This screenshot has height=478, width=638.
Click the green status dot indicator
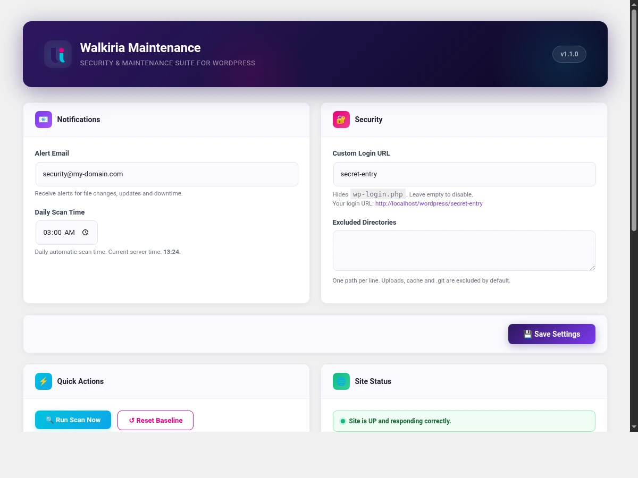[x=343, y=421]
